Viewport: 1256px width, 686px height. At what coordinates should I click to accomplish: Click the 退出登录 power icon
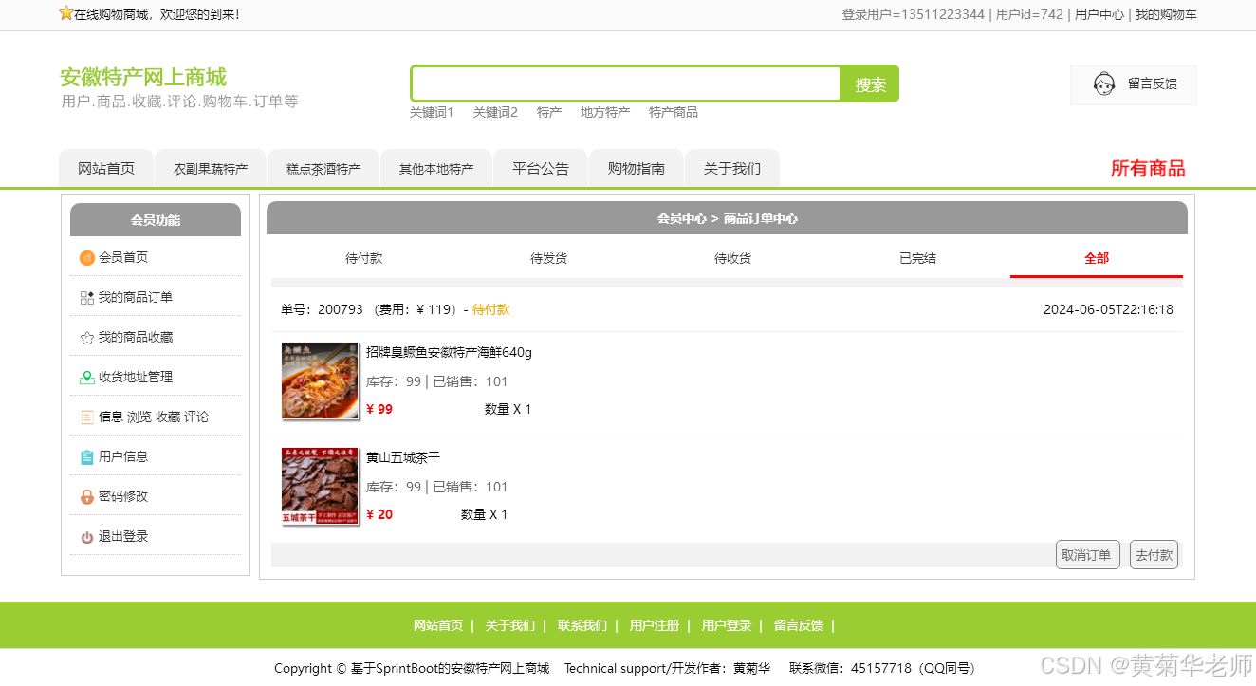(x=87, y=537)
